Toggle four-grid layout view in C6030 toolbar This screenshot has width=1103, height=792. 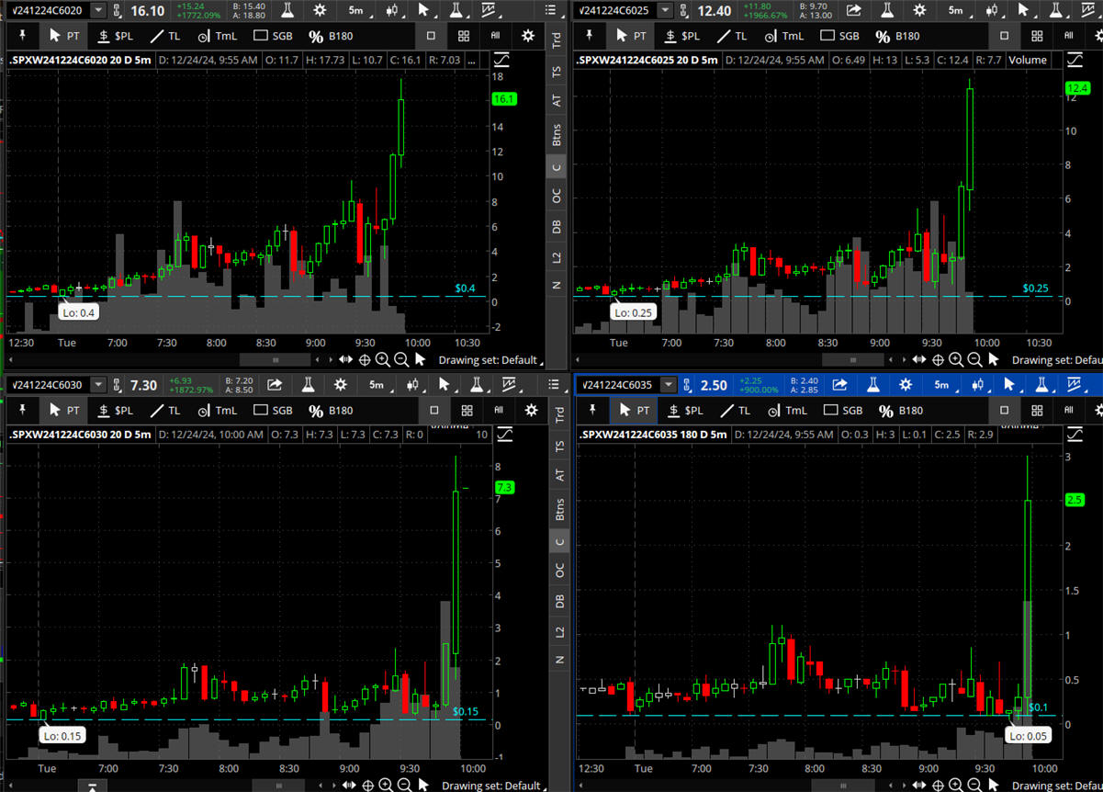(x=467, y=411)
